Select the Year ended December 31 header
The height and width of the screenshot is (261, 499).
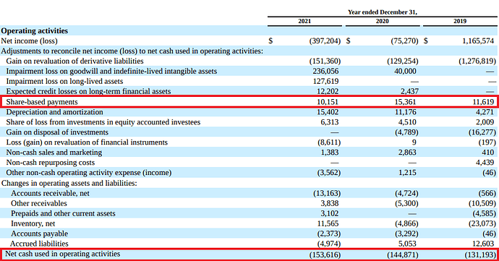383,12
